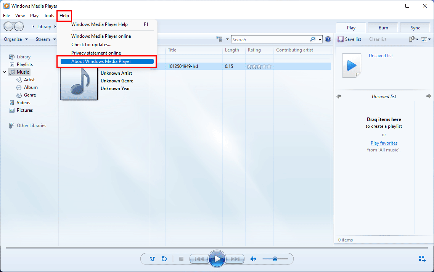434x272 pixels.
Task: Open the View menu
Action: pyautogui.click(x=20, y=16)
